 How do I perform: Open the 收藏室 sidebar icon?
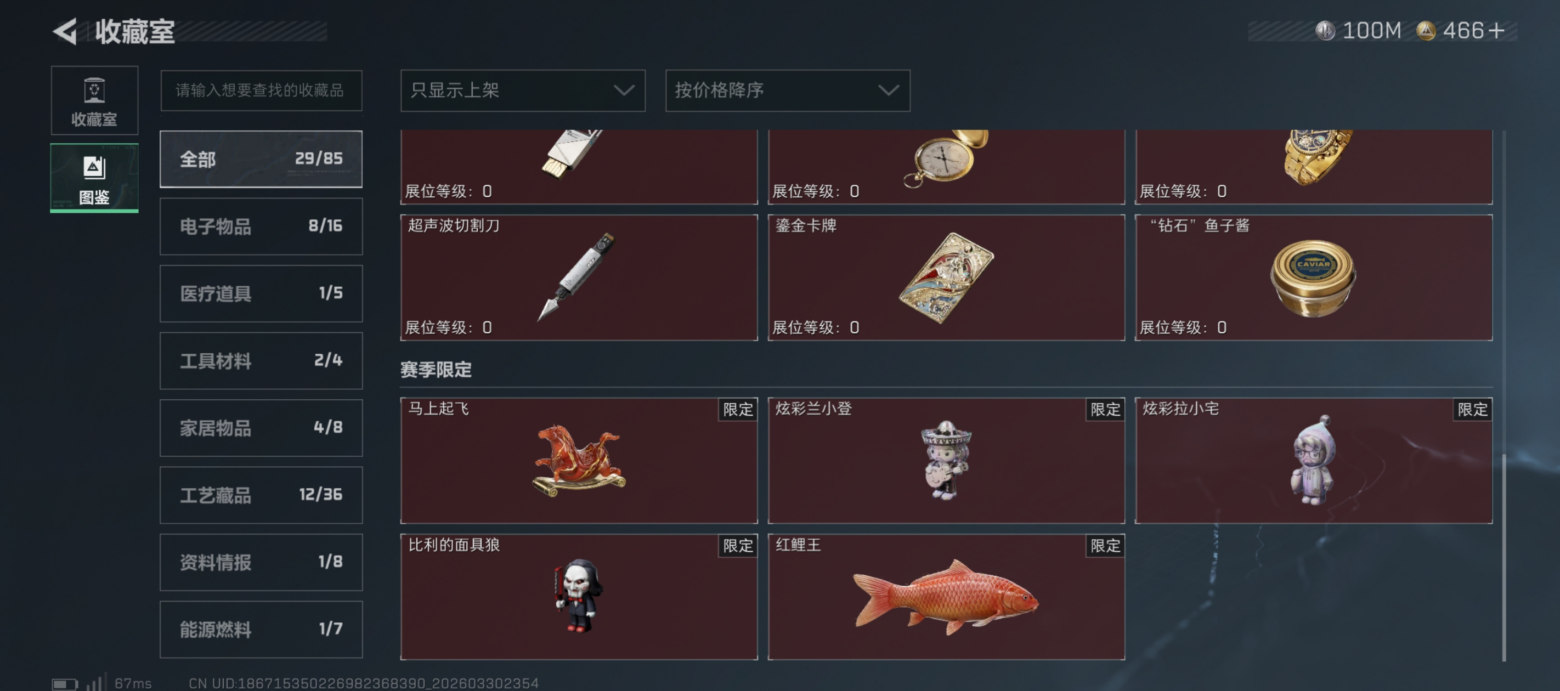pyautogui.click(x=94, y=100)
